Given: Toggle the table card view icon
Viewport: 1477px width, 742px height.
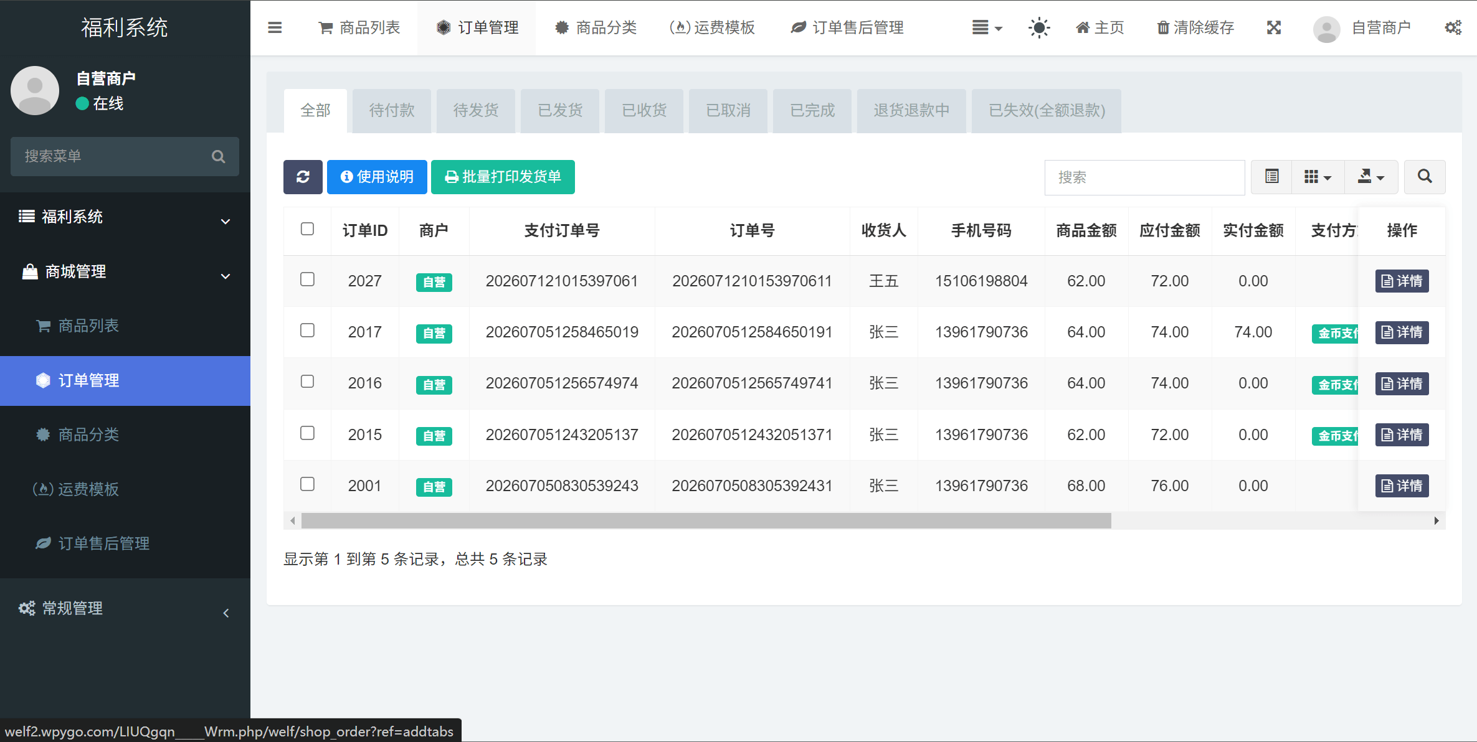Looking at the screenshot, I should click(x=1271, y=177).
